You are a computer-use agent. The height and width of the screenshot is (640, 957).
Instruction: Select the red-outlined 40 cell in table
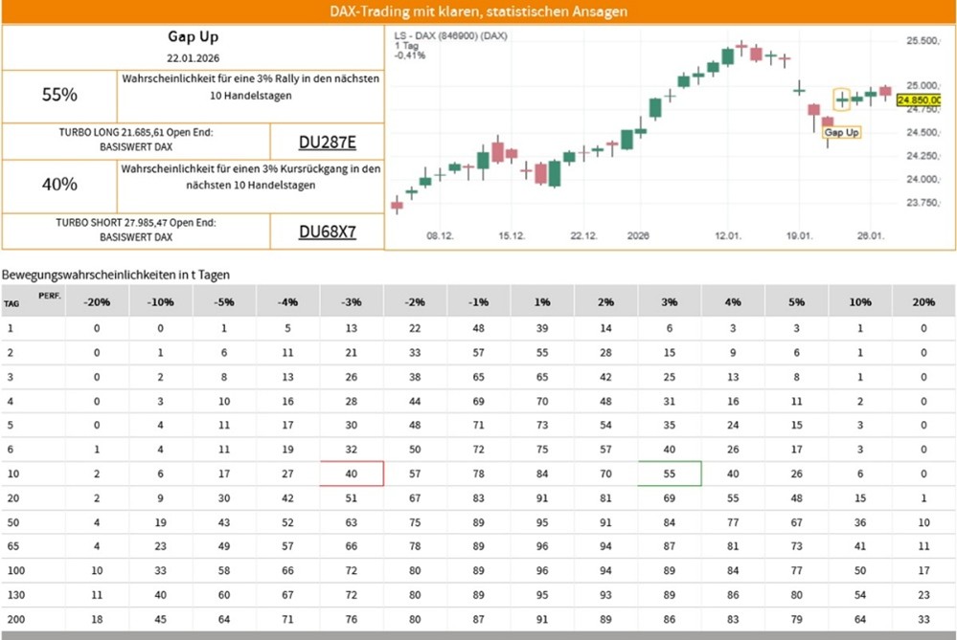(x=352, y=473)
